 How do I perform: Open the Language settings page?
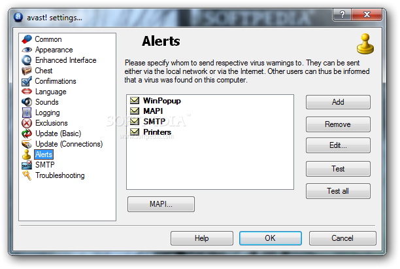pyautogui.click(x=50, y=92)
